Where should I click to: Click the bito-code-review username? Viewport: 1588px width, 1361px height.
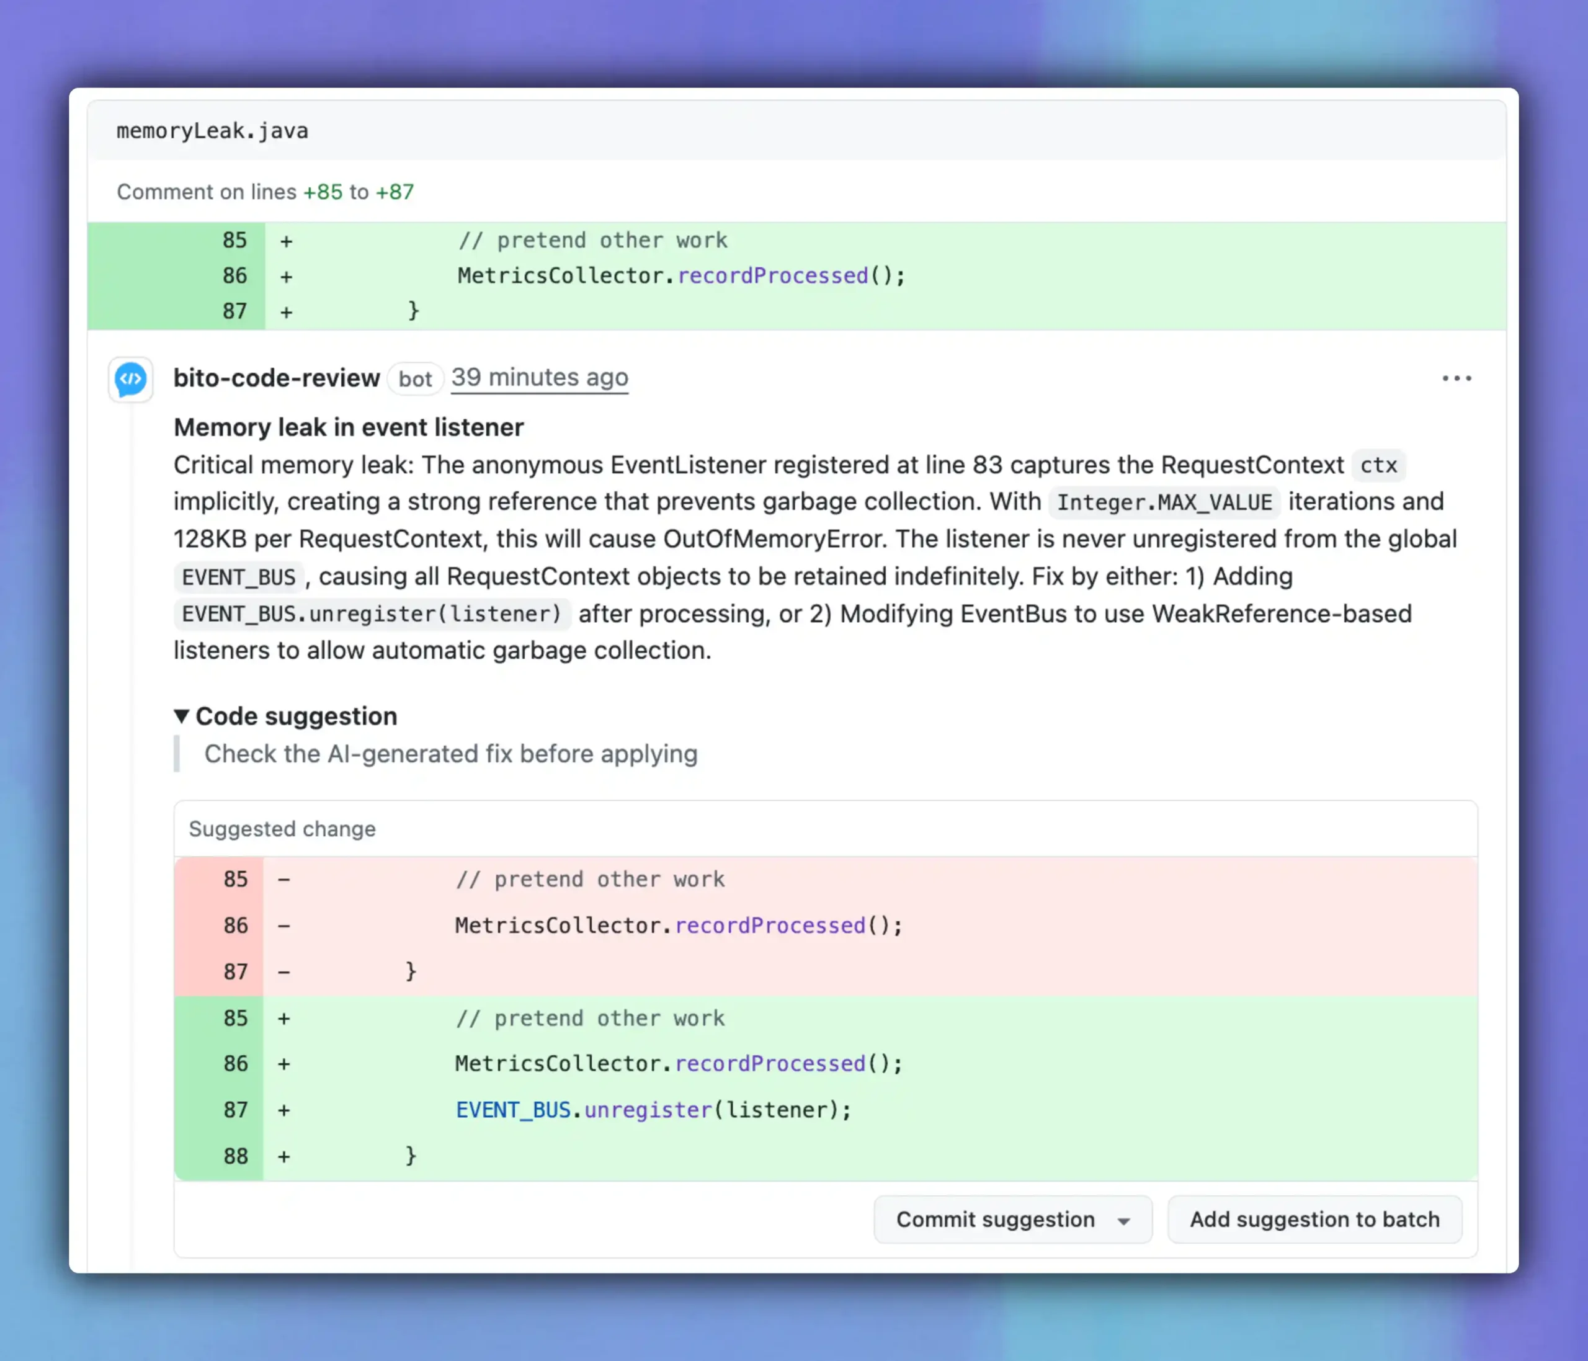(x=277, y=378)
